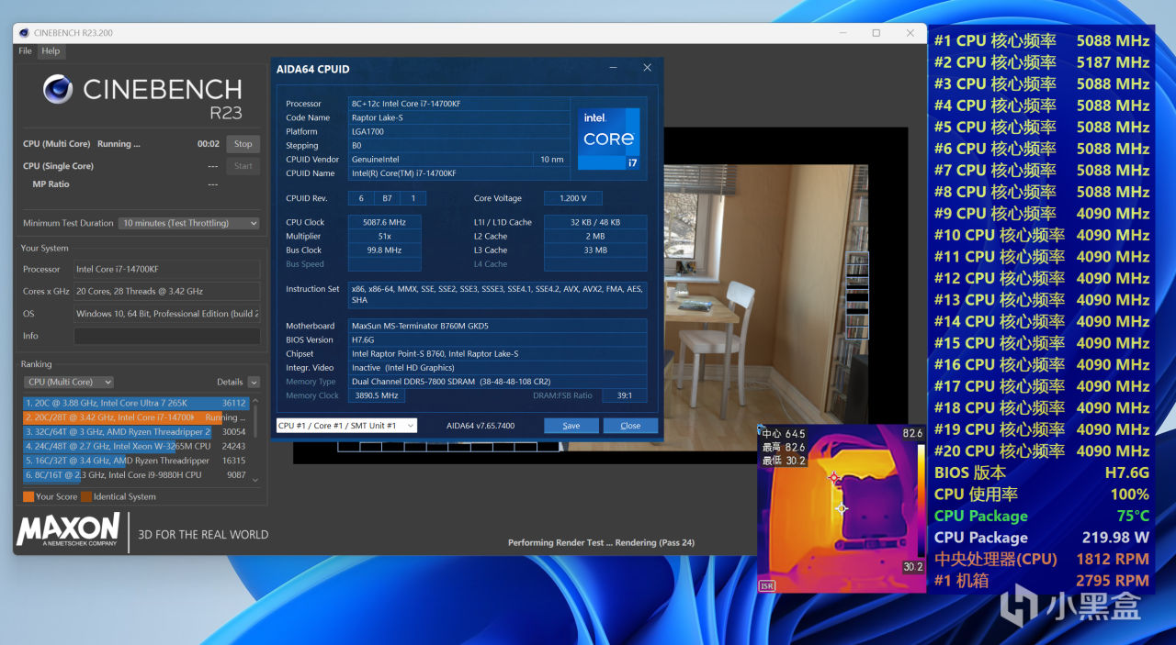This screenshot has width=1176, height=645.
Task: Click the brown Identical System legend swatch
Action: (x=86, y=496)
